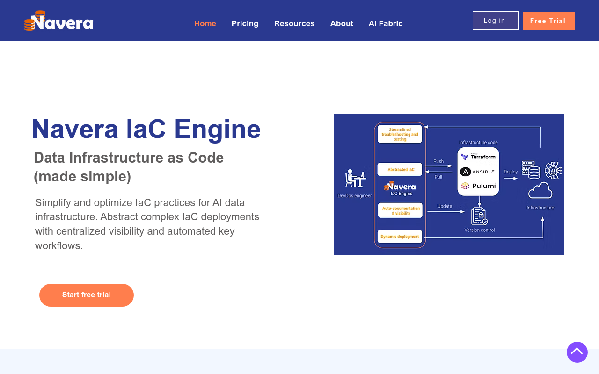Open the Resources menu
Image resolution: width=599 pixels, height=374 pixels.
pos(294,23)
